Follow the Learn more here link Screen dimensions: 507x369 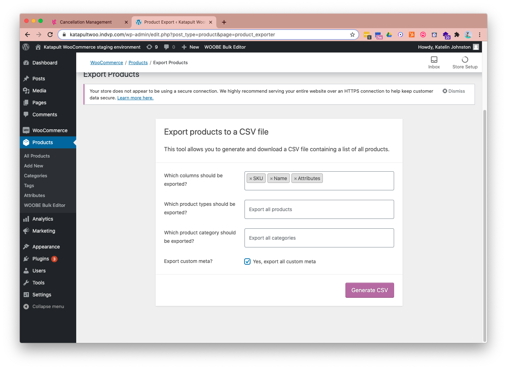[x=135, y=98]
